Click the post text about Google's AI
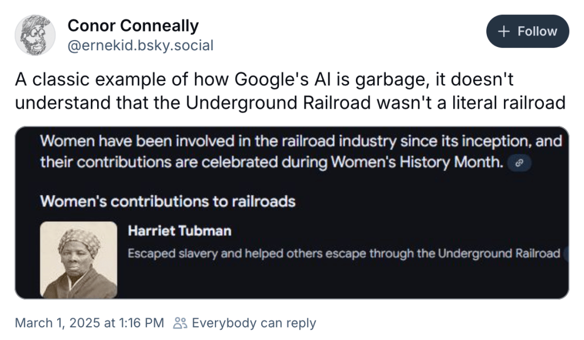 (x=290, y=91)
